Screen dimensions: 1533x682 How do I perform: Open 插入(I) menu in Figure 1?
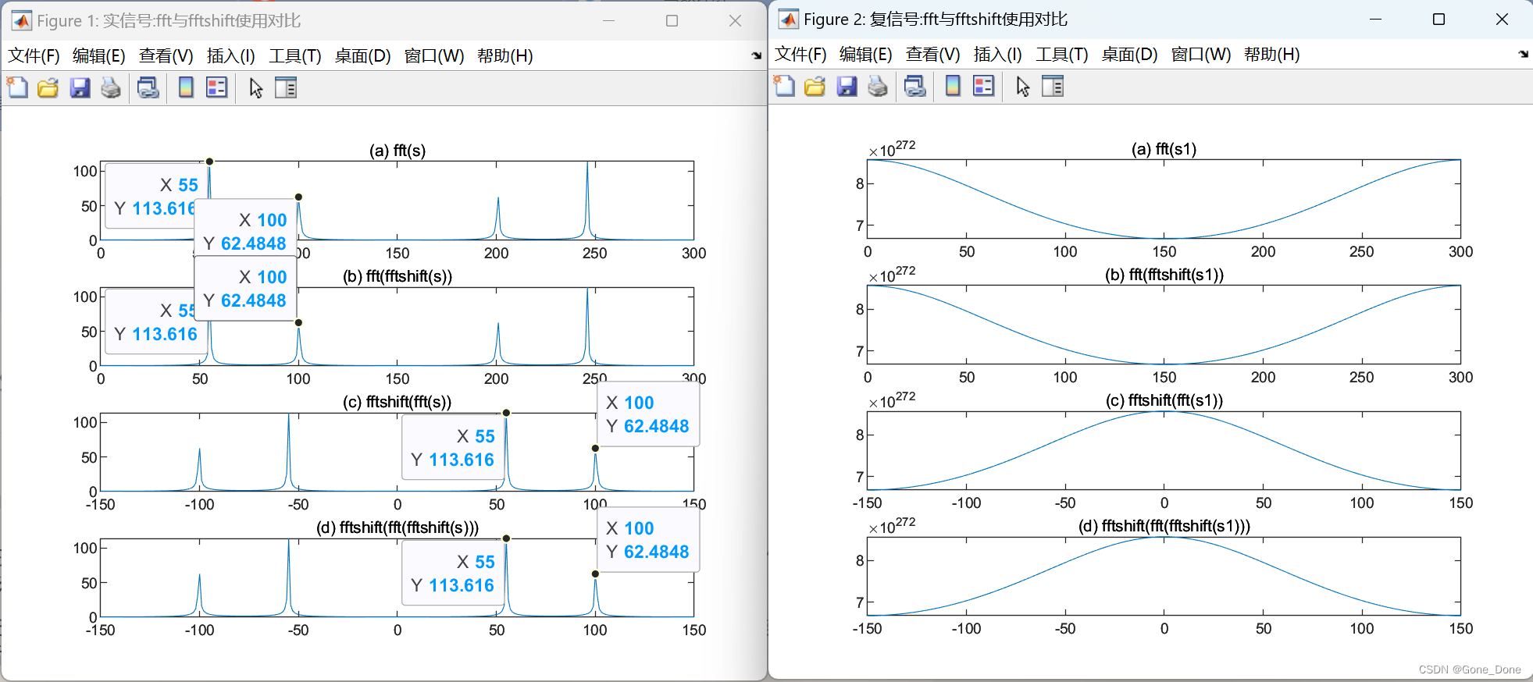tap(231, 56)
